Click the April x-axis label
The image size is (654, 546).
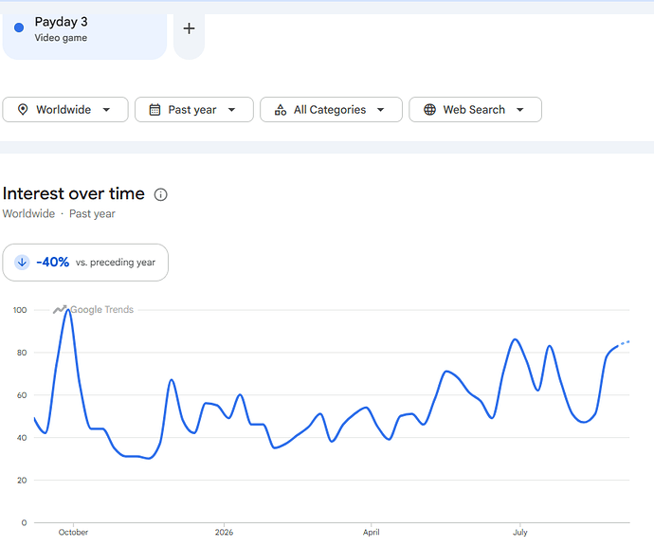(x=371, y=532)
